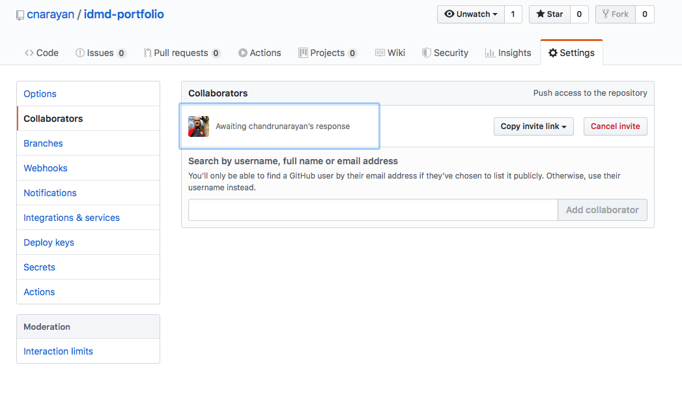682x393 pixels.
Task: Cancel the pending collaborator invite
Action: pyautogui.click(x=616, y=126)
